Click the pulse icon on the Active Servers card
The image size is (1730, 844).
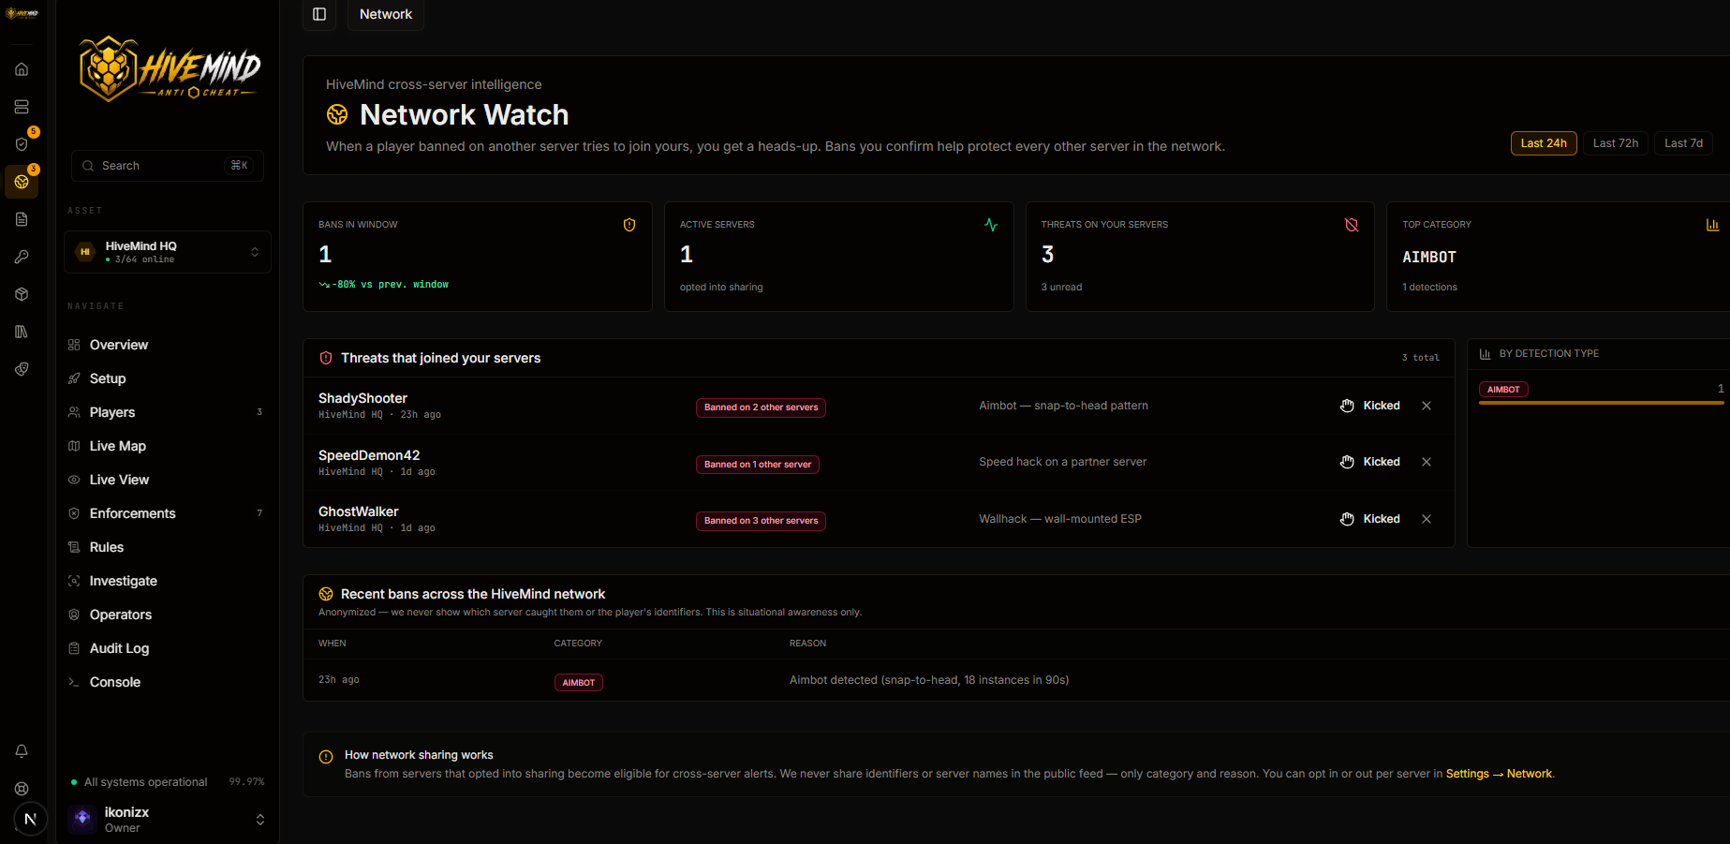[991, 225]
